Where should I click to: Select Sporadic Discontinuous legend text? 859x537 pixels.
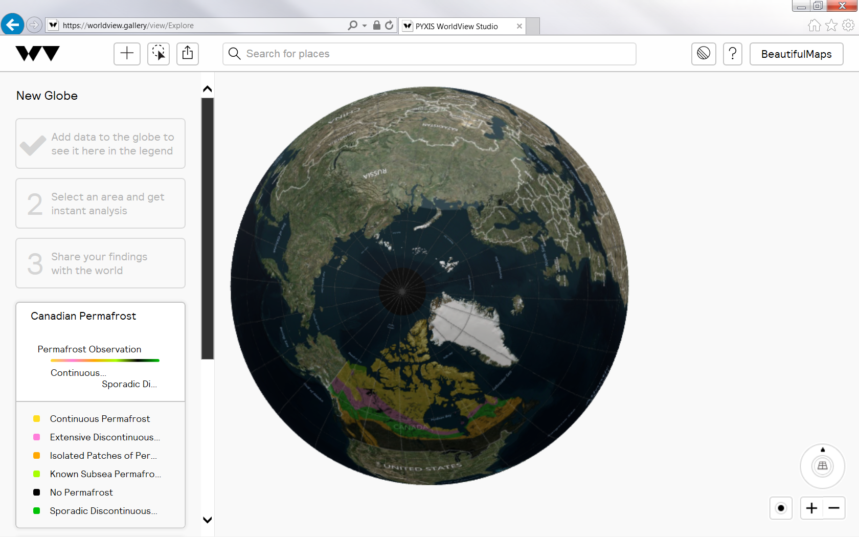click(x=103, y=511)
